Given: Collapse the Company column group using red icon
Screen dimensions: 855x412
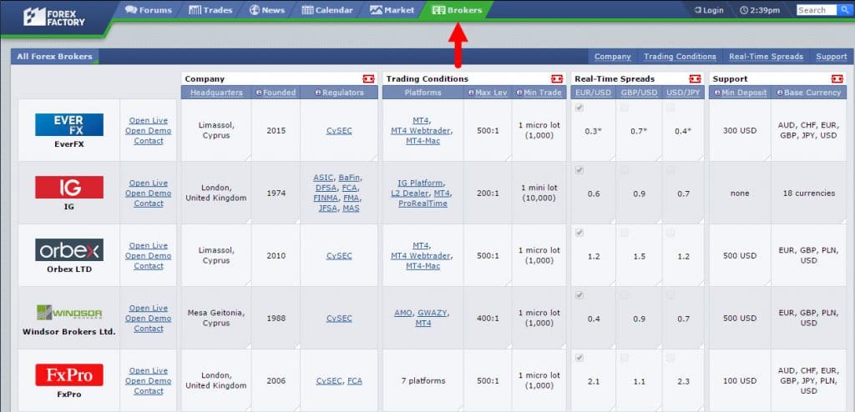Looking at the screenshot, I should (x=368, y=78).
